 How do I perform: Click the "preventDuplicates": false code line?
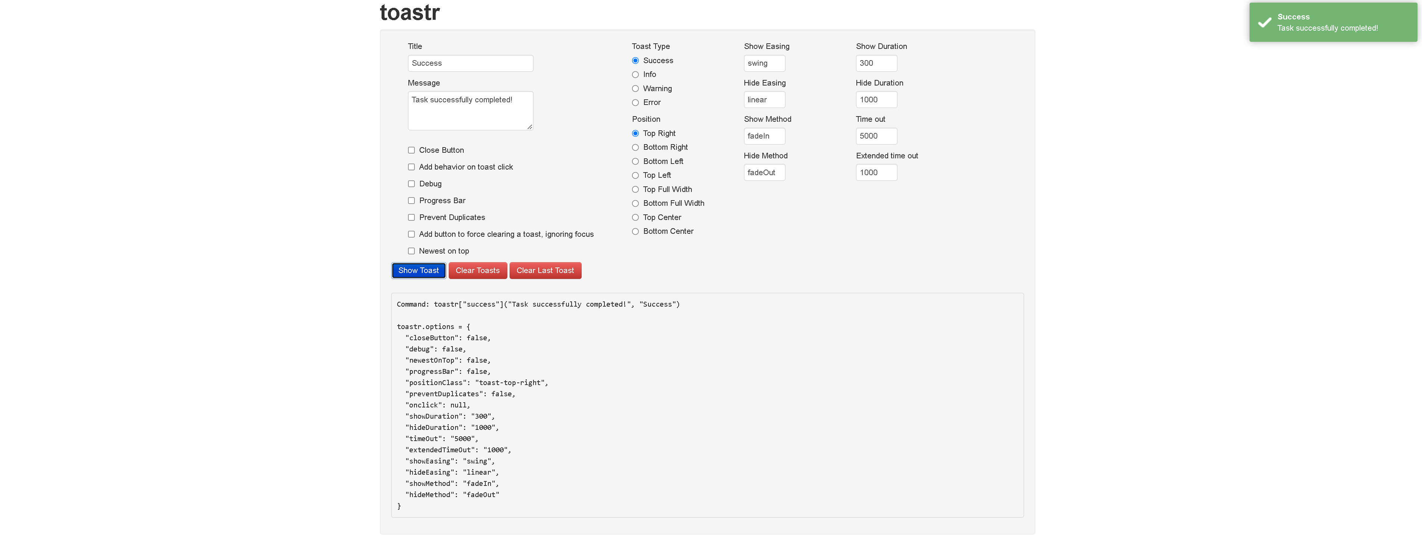(460, 394)
